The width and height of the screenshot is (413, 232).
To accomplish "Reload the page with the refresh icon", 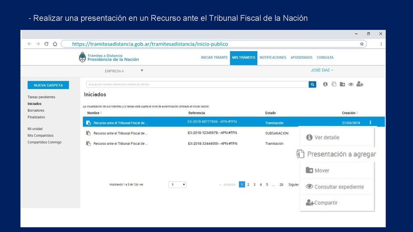I will coord(46,44).
